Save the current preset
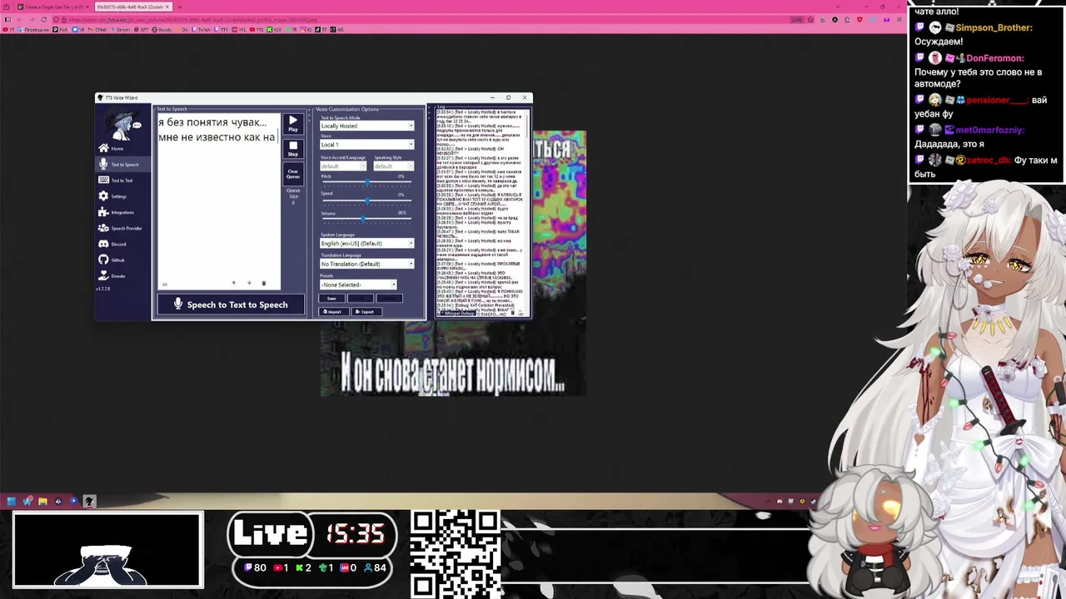The height and width of the screenshot is (599, 1066). 331,299
